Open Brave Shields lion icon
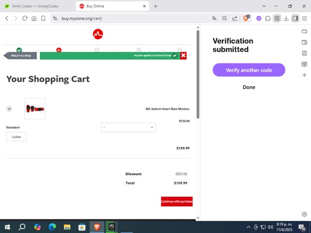Screen dimensions: 311x233 (x=246, y=18)
